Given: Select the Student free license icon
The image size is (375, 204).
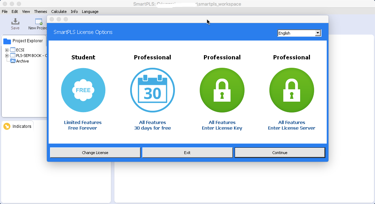Looking at the screenshot, I should pos(83,90).
